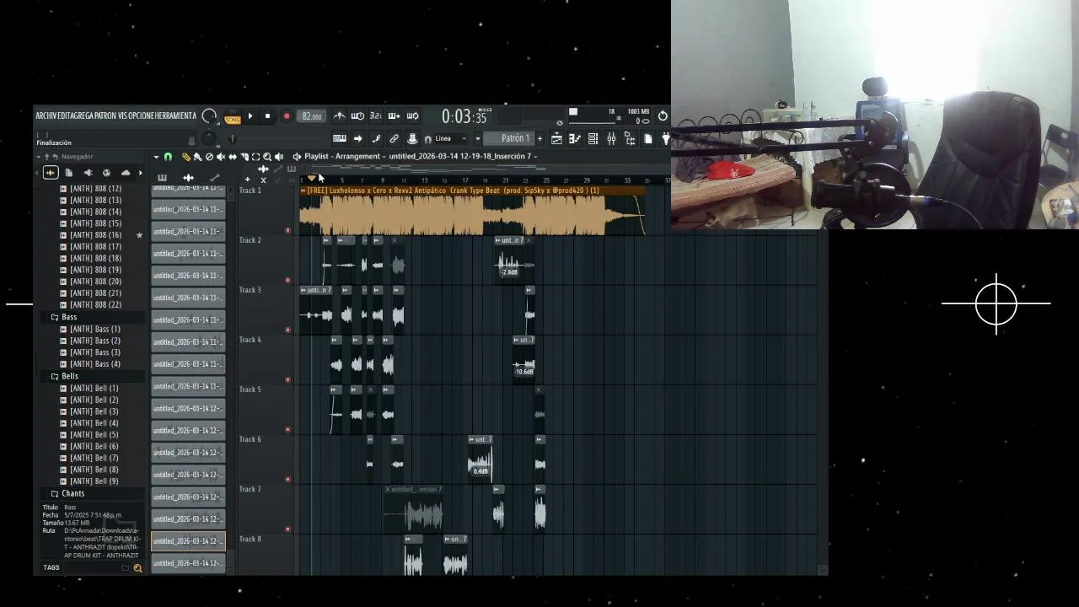Select [ANTH] Bell (5) sample
Image resolution: width=1079 pixels, height=607 pixels.
point(94,435)
